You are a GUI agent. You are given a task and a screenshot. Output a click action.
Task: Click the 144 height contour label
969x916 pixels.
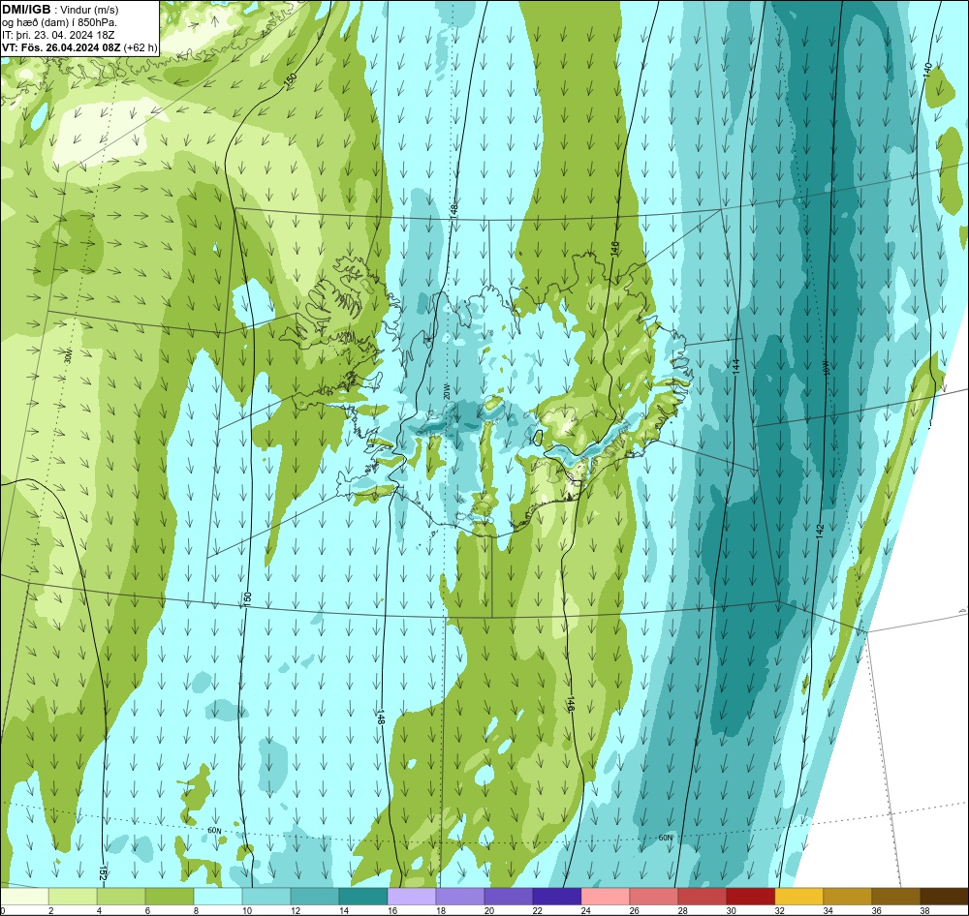pos(735,366)
